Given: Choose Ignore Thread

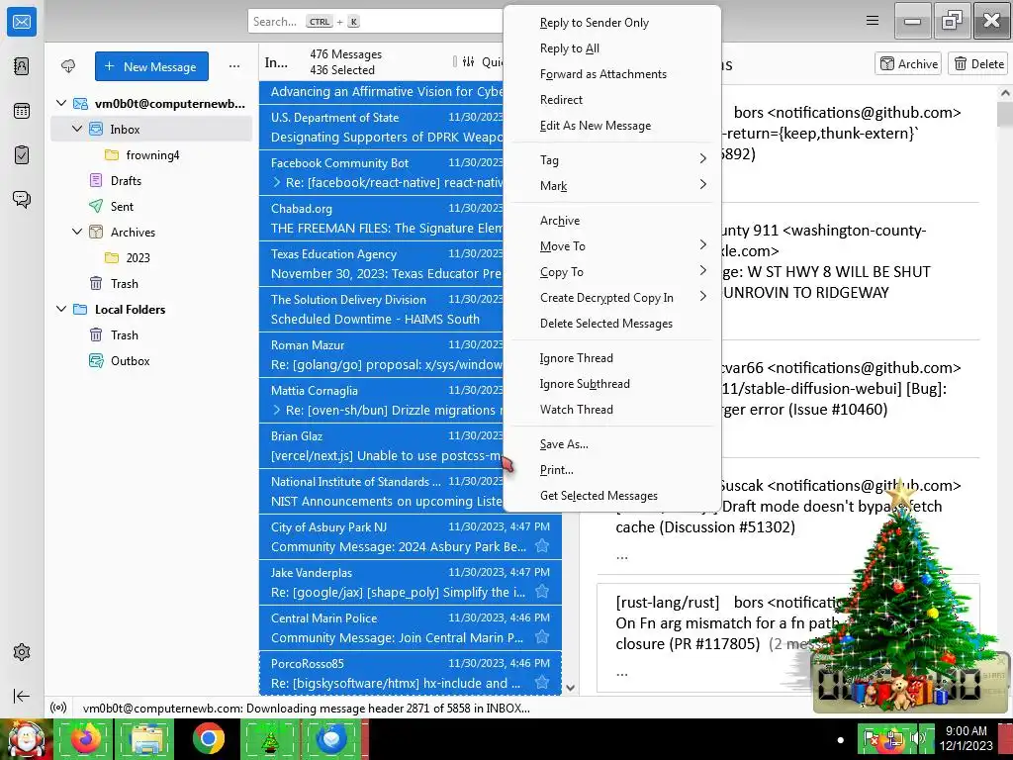Looking at the screenshot, I should 611,358.
